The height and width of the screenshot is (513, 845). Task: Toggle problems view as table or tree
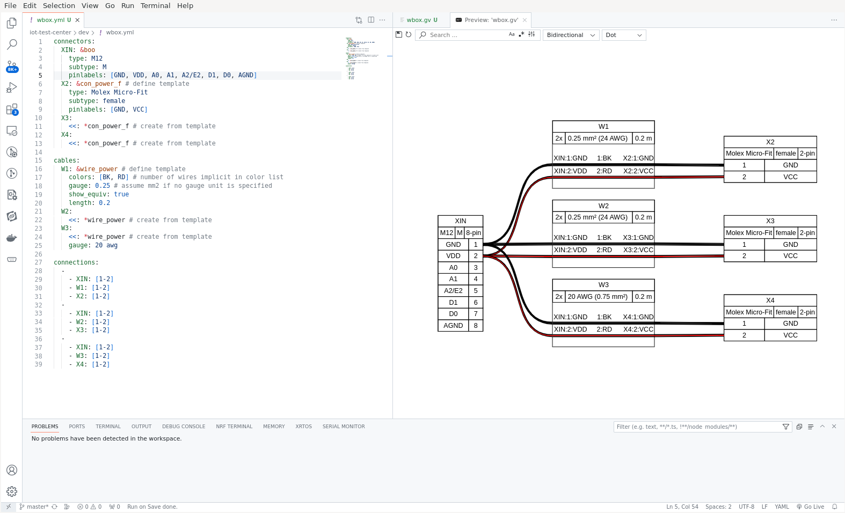tap(811, 427)
